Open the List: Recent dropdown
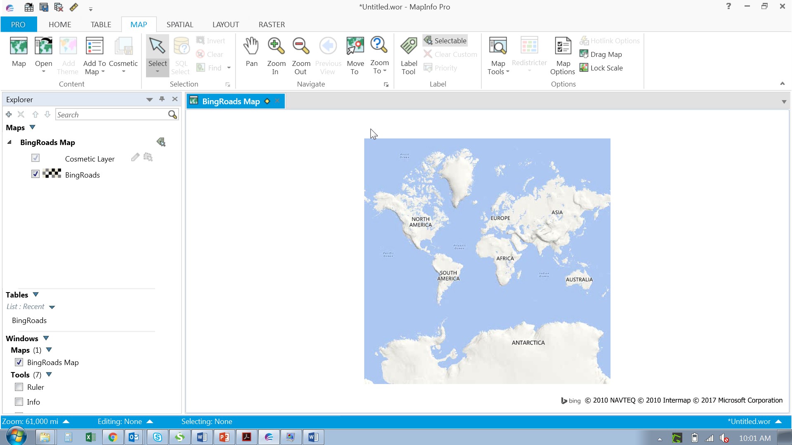The image size is (792, 445). (x=52, y=307)
